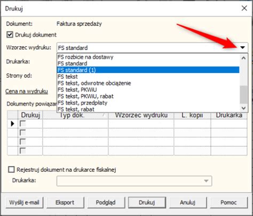Click the Wyślij e-mail button
Viewport: 253px width, 216px height.
(x=24, y=202)
